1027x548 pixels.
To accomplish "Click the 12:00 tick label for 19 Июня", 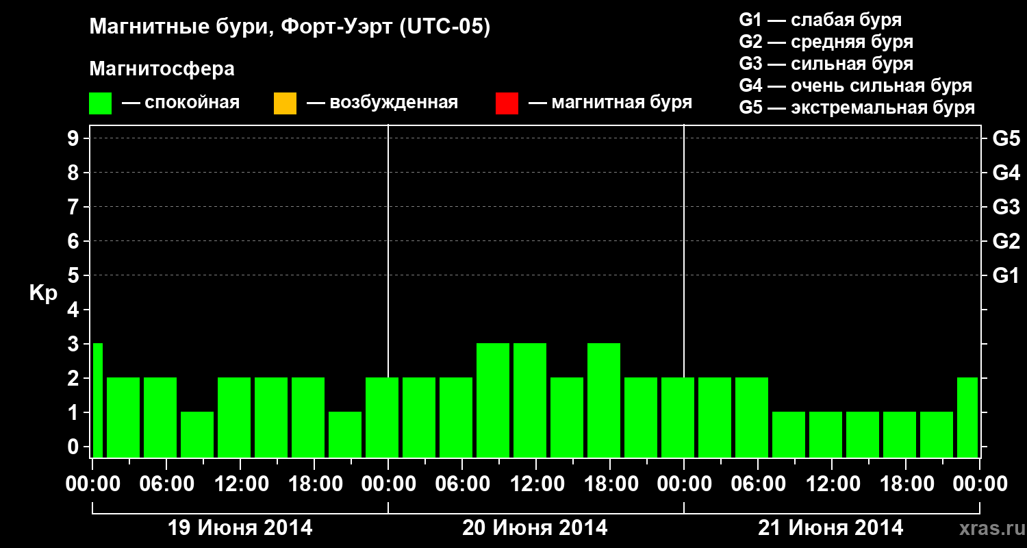I will (x=240, y=484).
